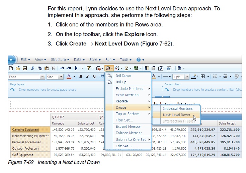The width and height of the screenshot is (246, 173).
Task: Expand the arrow next to the Summarize icon
Action: click(131, 68)
